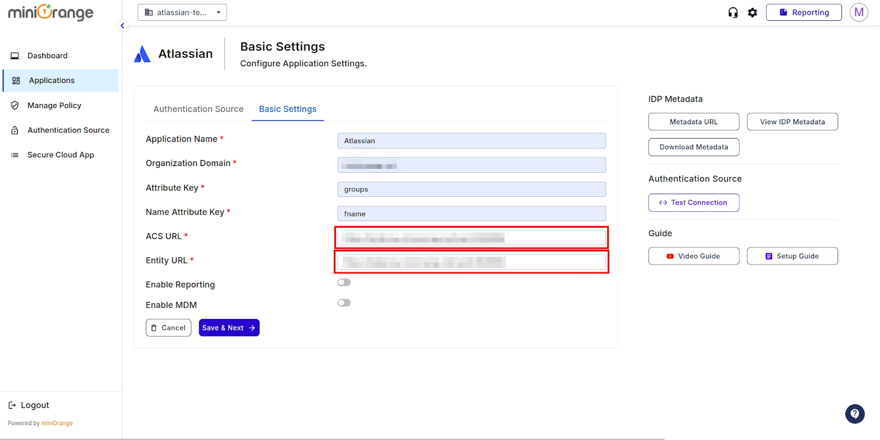The image size is (880, 440).
Task: Switch to the Basic Settings tab
Action: coord(288,109)
